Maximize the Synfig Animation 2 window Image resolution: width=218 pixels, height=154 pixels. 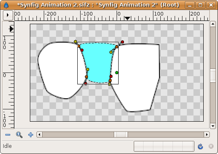(x=200, y=5)
